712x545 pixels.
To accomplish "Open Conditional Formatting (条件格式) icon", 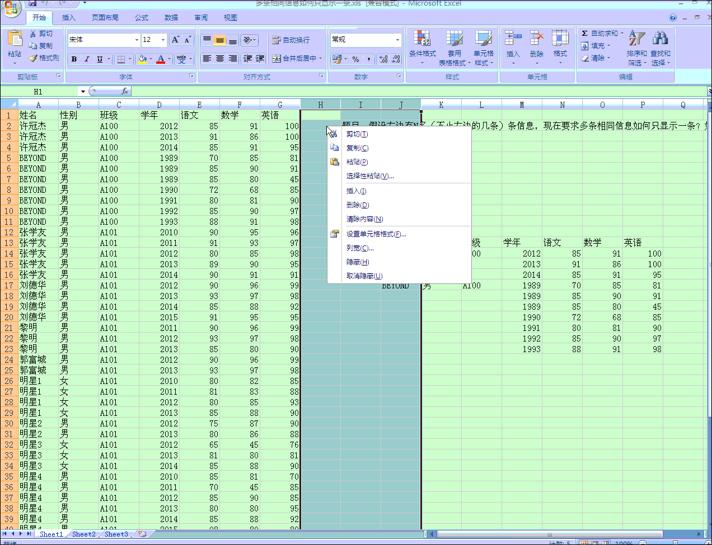I will (x=422, y=39).
